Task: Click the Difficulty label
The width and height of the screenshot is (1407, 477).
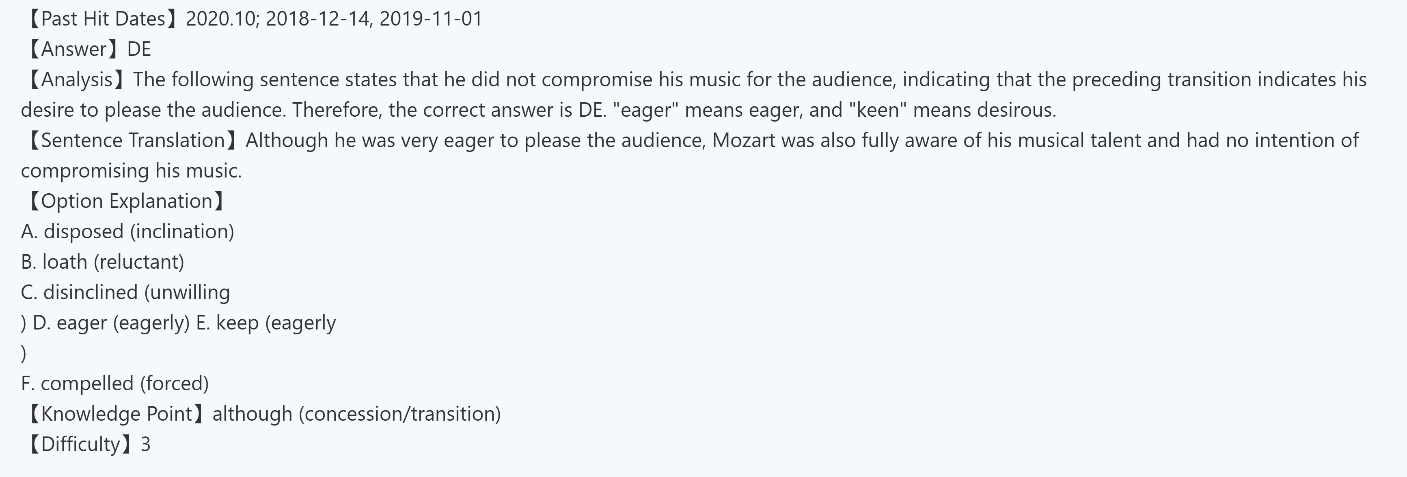Action: (80, 444)
